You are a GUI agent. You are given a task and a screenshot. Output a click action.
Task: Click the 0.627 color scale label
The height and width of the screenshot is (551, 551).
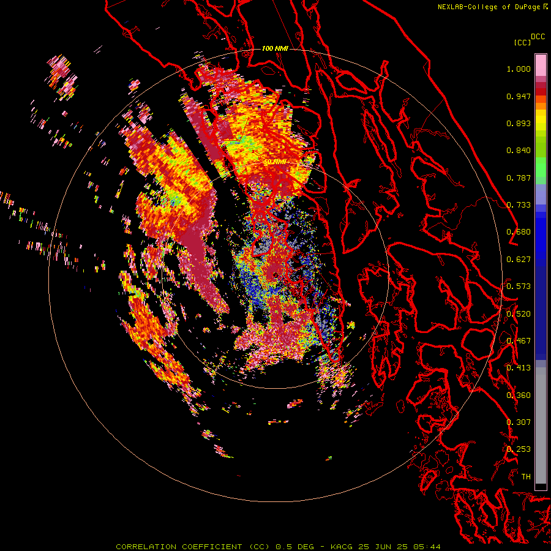click(x=519, y=260)
